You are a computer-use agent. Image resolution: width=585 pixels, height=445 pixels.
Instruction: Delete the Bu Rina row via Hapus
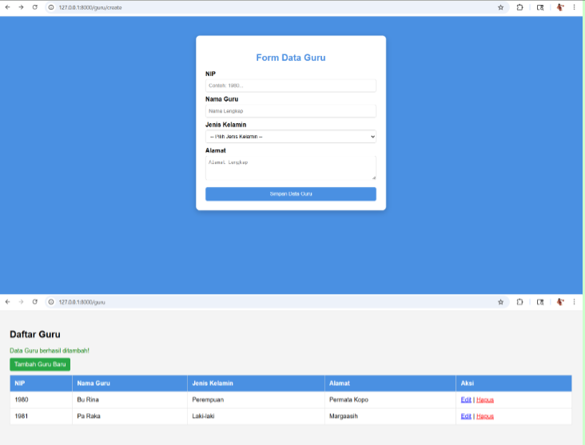pyautogui.click(x=485, y=399)
